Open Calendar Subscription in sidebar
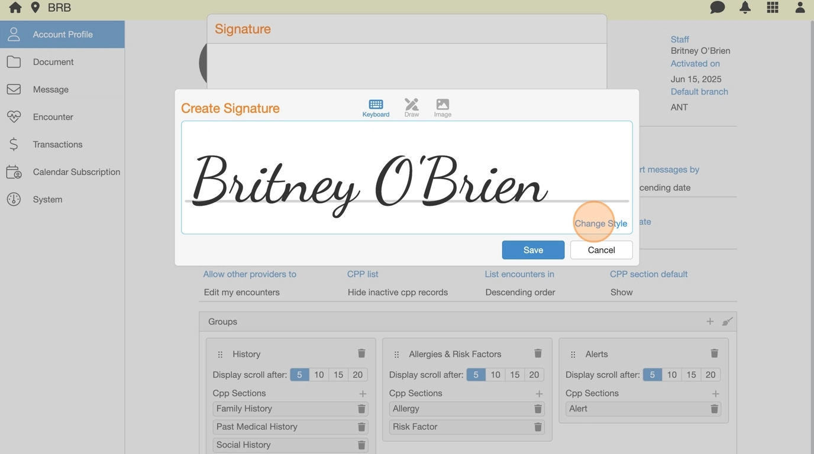Image resolution: width=814 pixels, height=454 pixels. click(76, 172)
